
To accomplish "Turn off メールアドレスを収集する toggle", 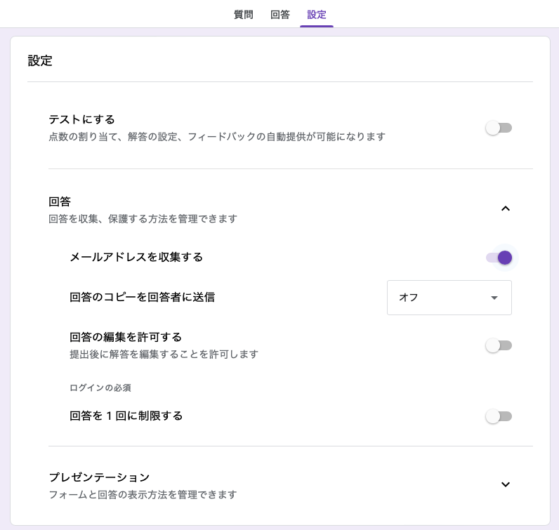I will pyautogui.click(x=499, y=258).
